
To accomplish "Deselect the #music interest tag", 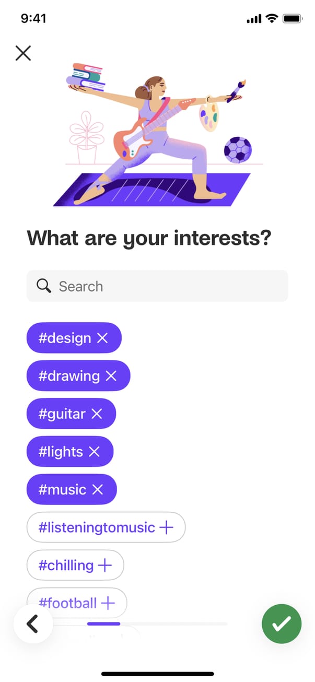I will [x=62, y=490].
